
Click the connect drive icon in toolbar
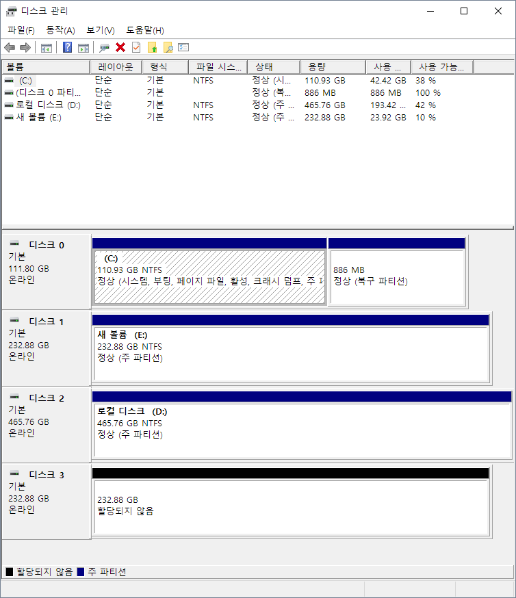pyautogui.click(x=104, y=47)
